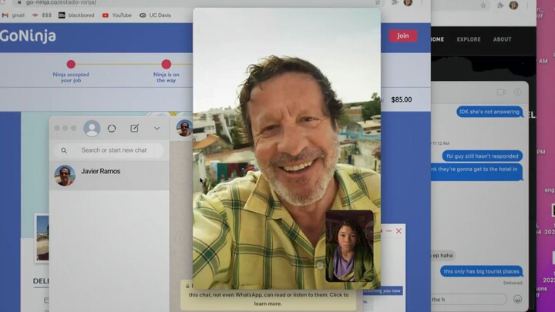Screen dimensions: 555x312
Task: Click the 'fbi guy still hasn't responded' message
Action: 482,156
